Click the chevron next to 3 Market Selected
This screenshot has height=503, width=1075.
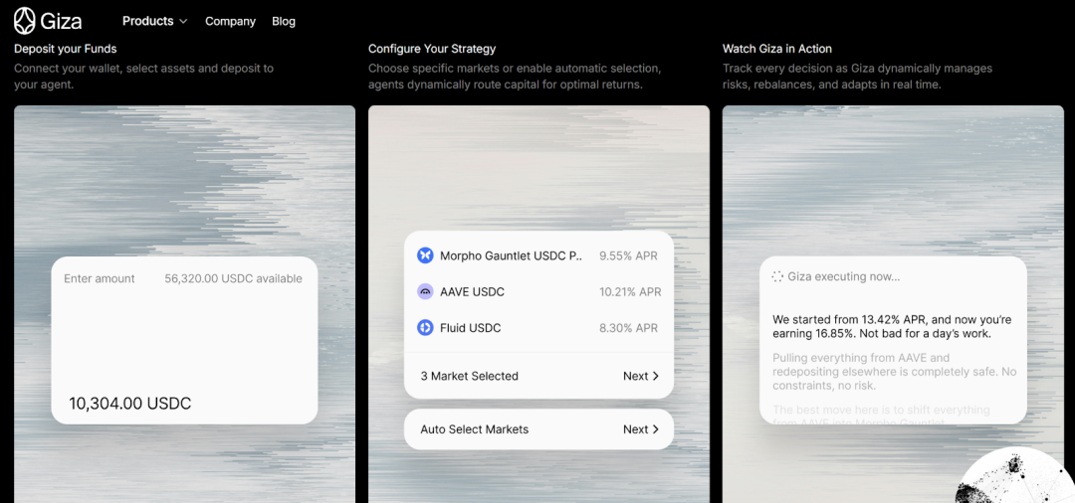(655, 376)
